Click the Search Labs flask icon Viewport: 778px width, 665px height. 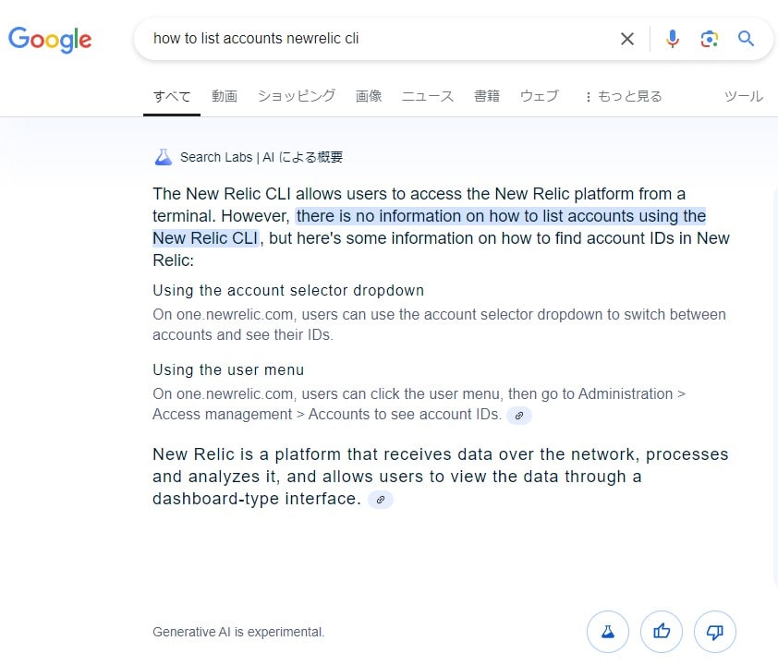click(164, 156)
